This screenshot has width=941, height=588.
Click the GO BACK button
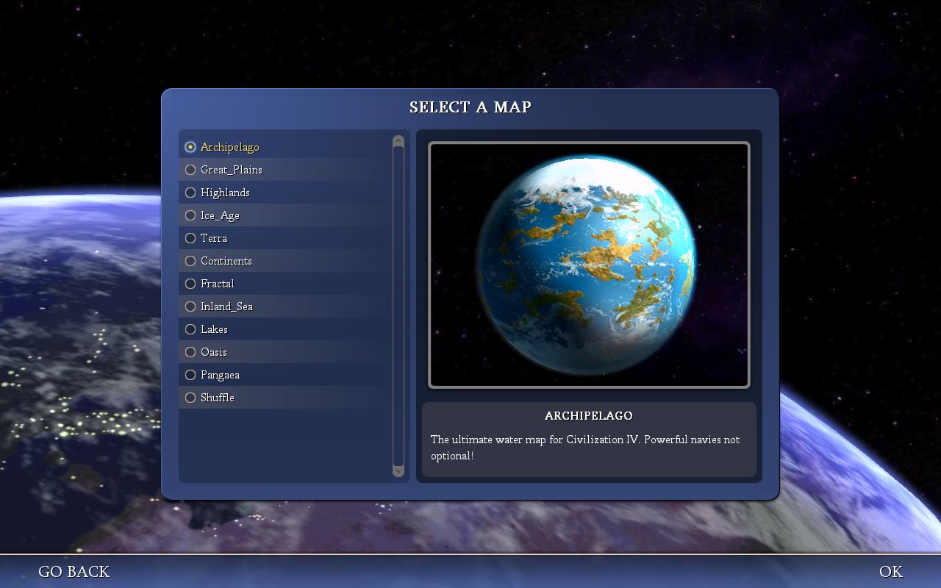click(x=74, y=572)
